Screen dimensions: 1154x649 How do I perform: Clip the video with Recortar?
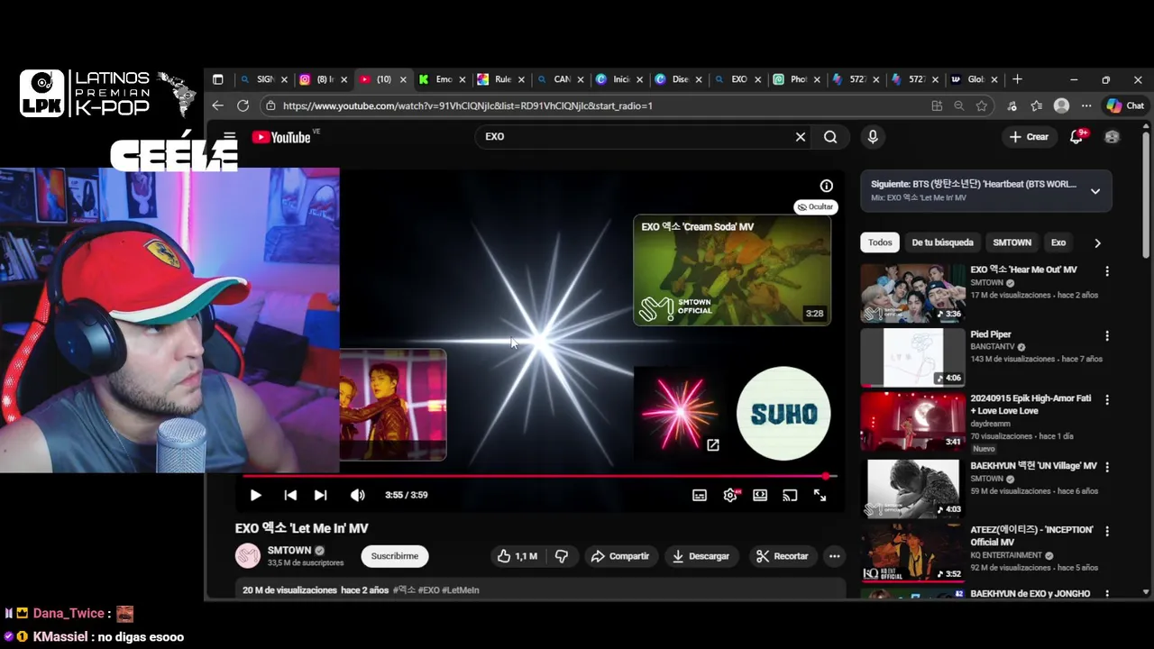pos(782,556)
